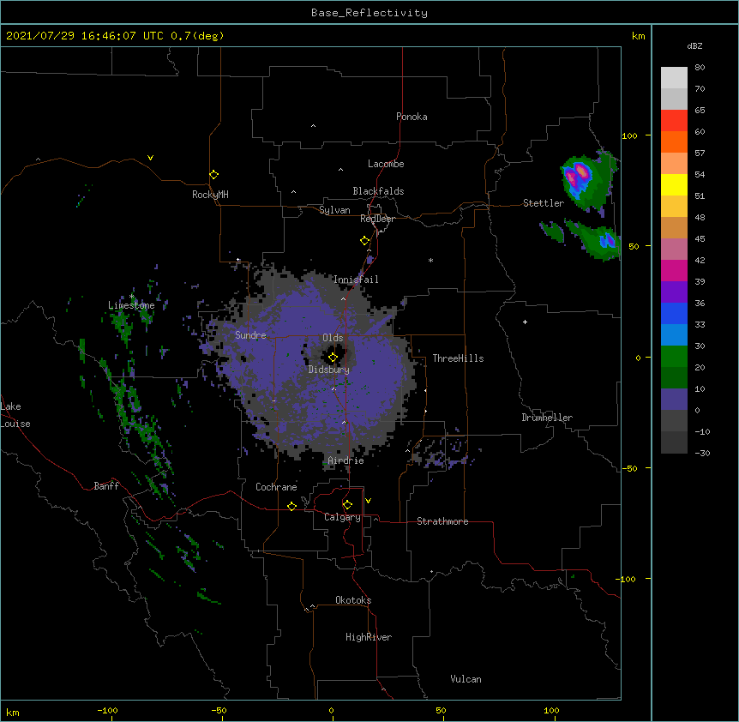Click the Vulcan town label

click(466, 679)
